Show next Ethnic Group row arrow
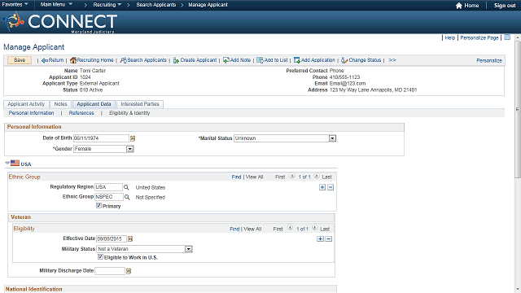521x293 pixels. pos(317,176)
